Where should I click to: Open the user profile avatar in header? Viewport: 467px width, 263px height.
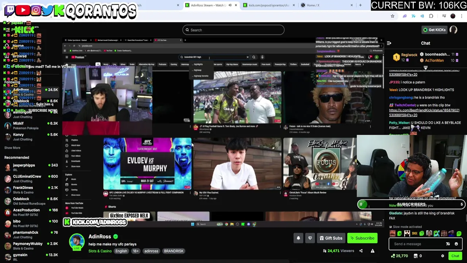pyautogui.click(x=454, y=30)
